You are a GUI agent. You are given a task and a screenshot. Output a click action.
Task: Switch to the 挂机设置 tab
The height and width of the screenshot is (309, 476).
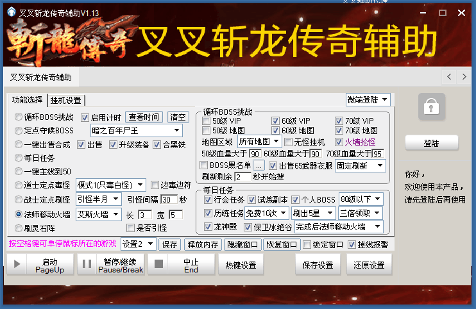(66, 101)
